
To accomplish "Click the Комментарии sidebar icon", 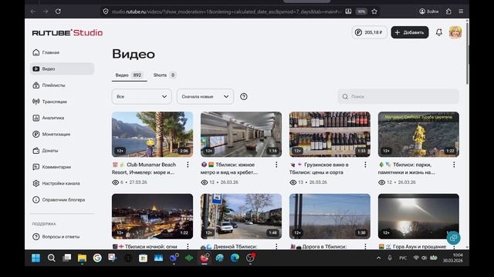I will click(36, 167).
